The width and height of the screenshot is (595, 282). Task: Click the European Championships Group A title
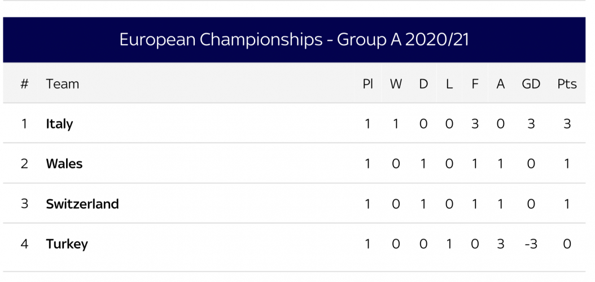point(294,40)
